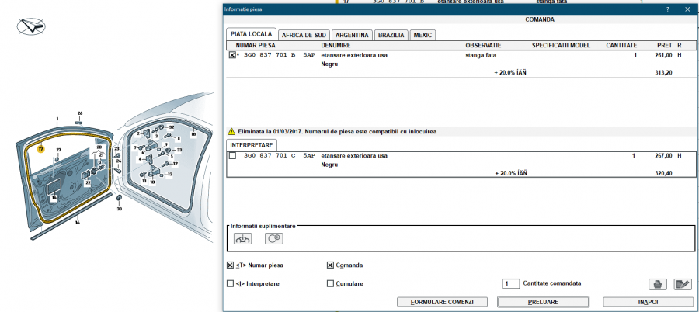Click the compass logo icon at top left

31,26
